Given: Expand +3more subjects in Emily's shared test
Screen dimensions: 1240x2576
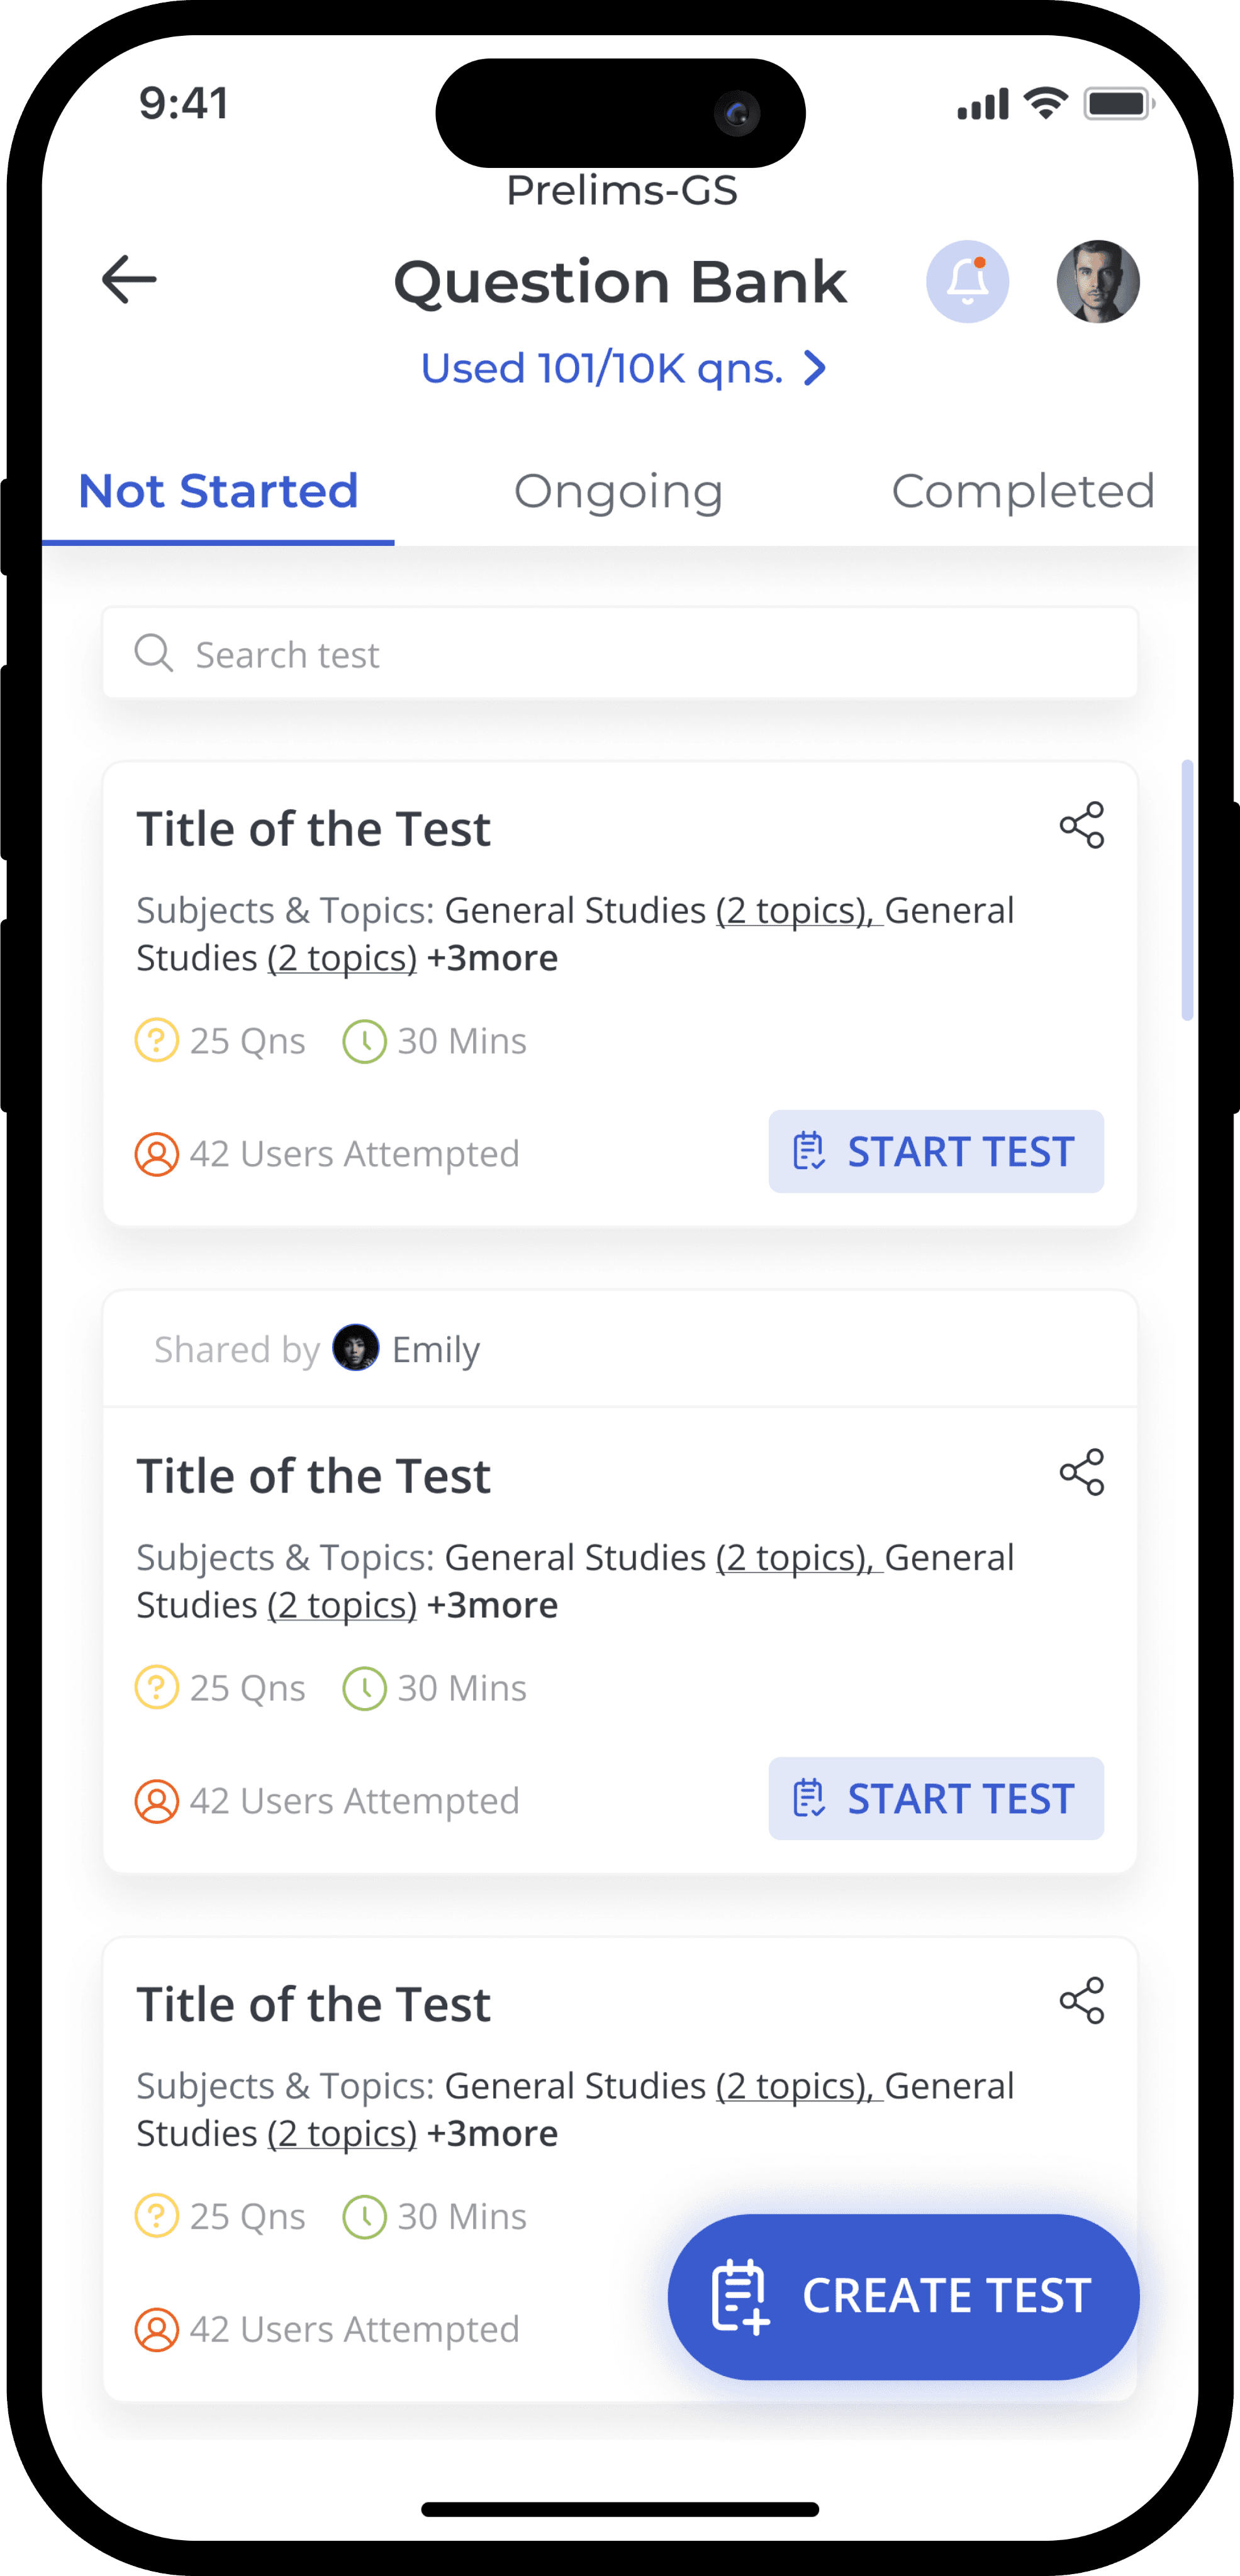Looking at the screenshot, I should [492, 1605].
